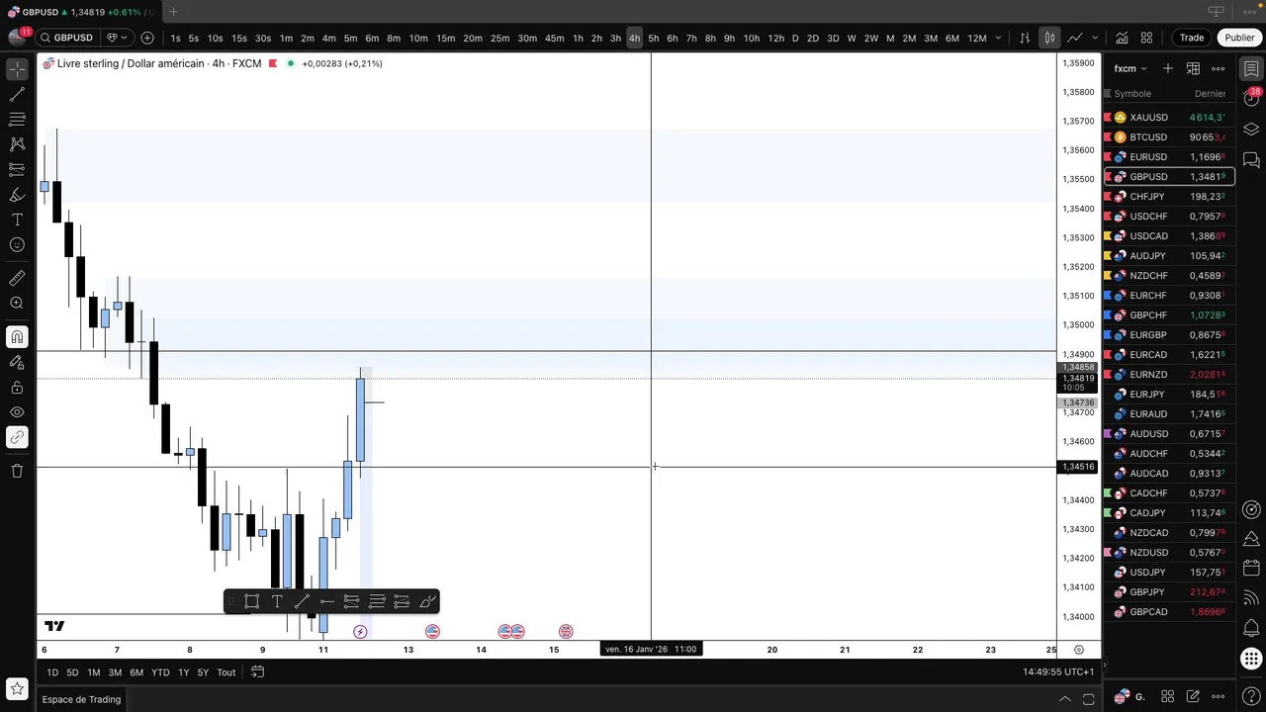The height and width of the screenshot is (712, 1266).
Task: Open watchlist advanced view table icon
Action: click(x=1193, y=68)
